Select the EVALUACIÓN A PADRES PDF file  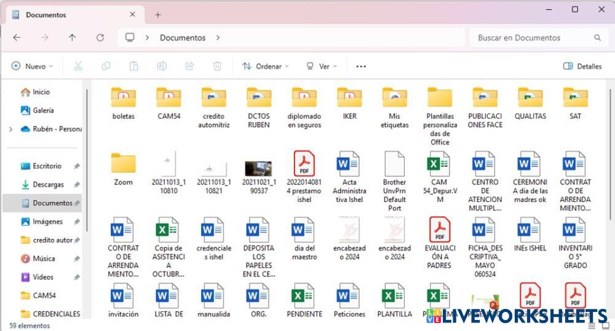point(440,243)
